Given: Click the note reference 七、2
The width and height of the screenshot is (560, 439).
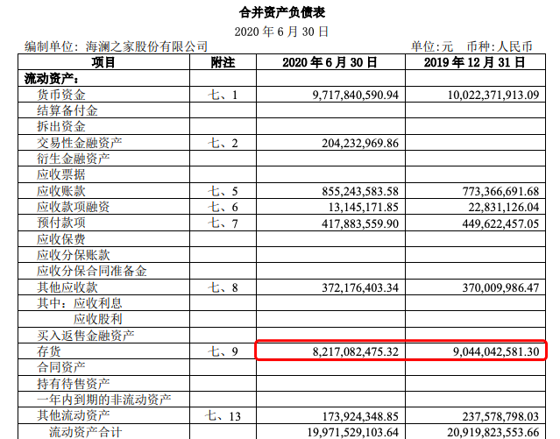Looking at the screenshot, I should [x=223, y=143].
